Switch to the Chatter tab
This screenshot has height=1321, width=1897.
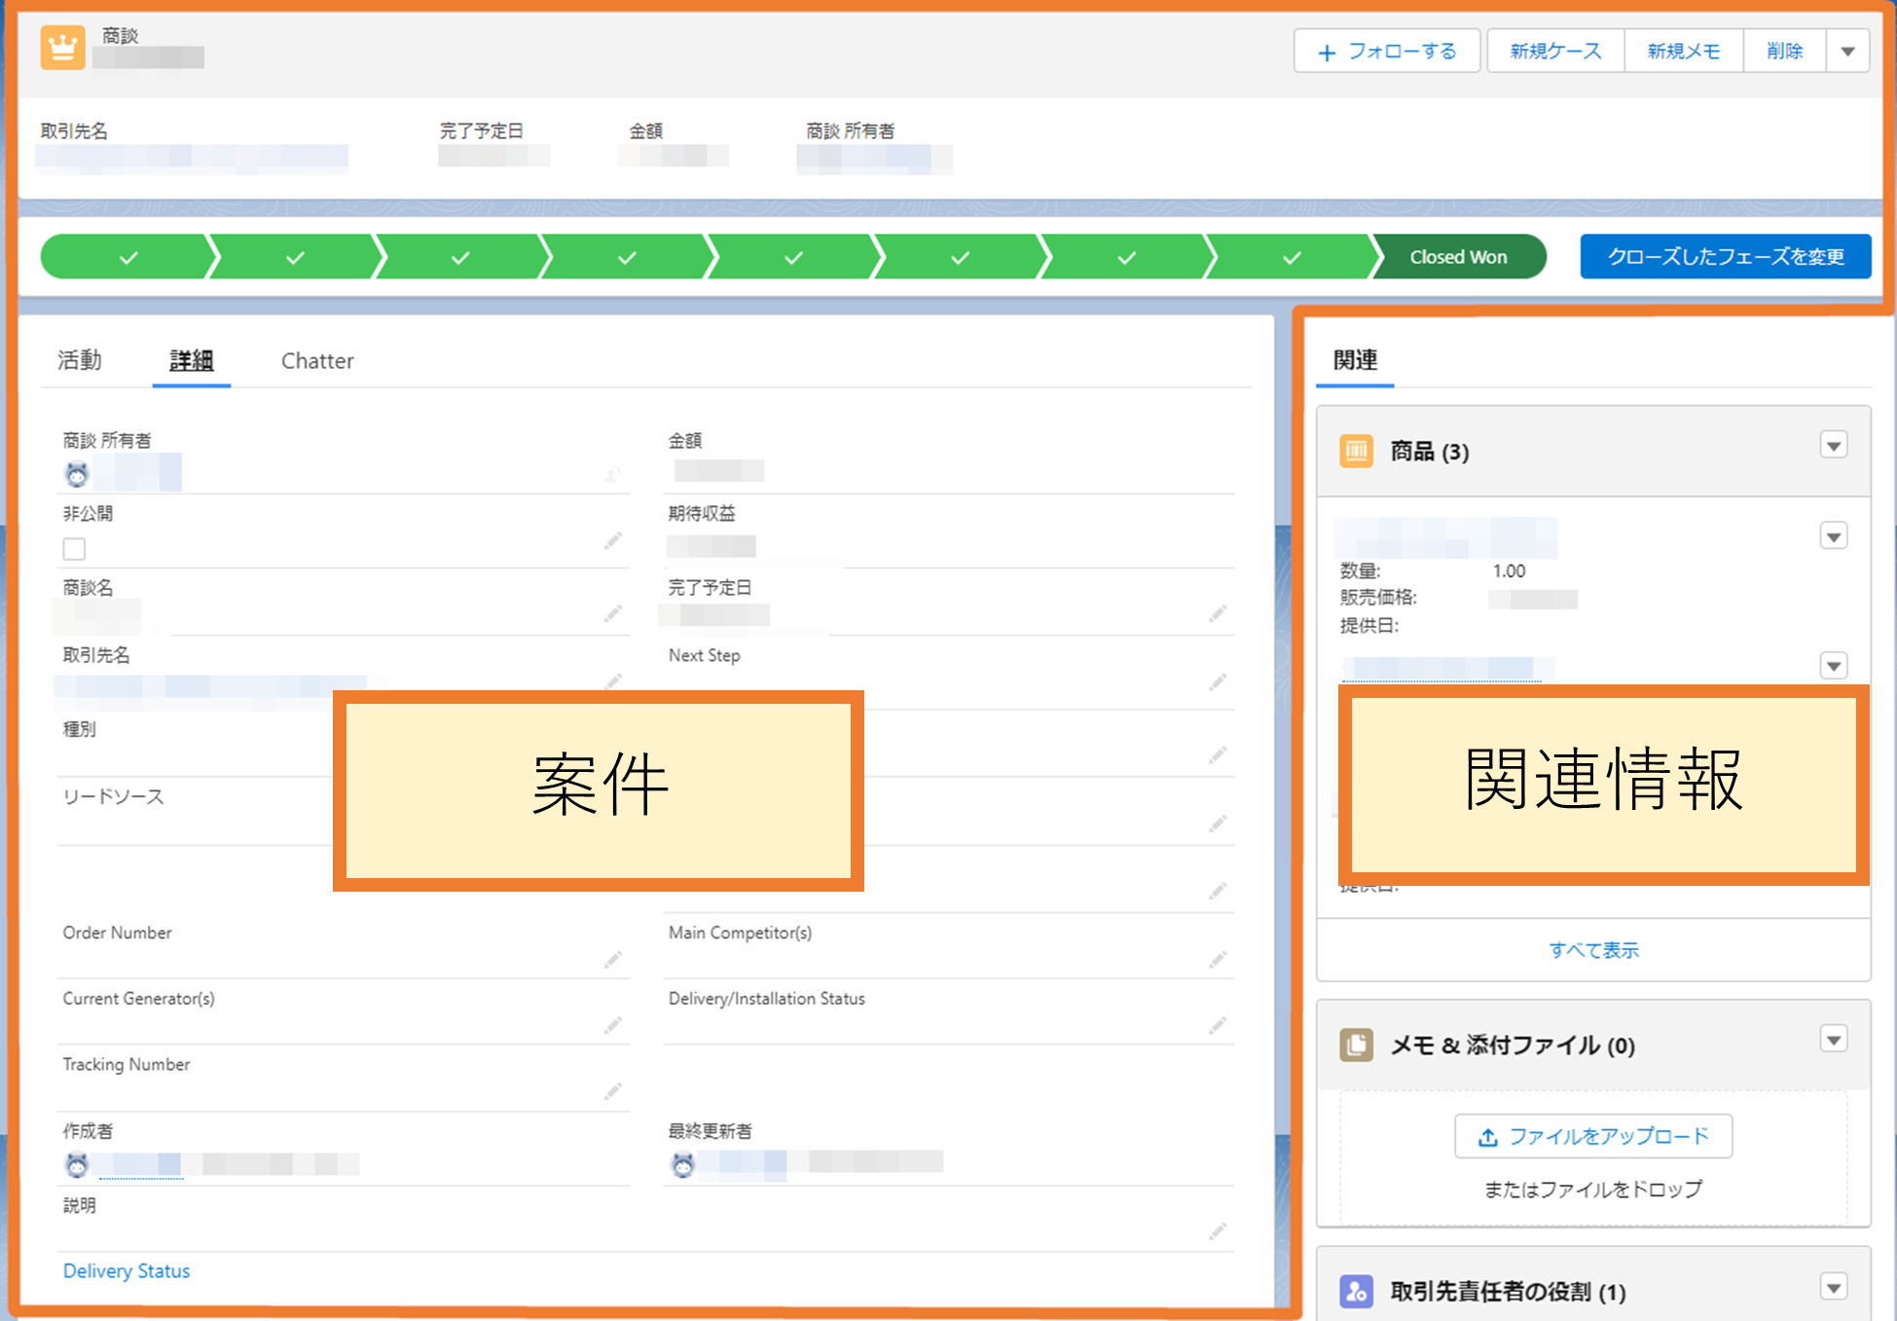[x=316, y=360]
